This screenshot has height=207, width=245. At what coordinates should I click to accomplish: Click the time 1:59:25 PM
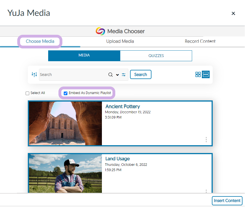113,170
